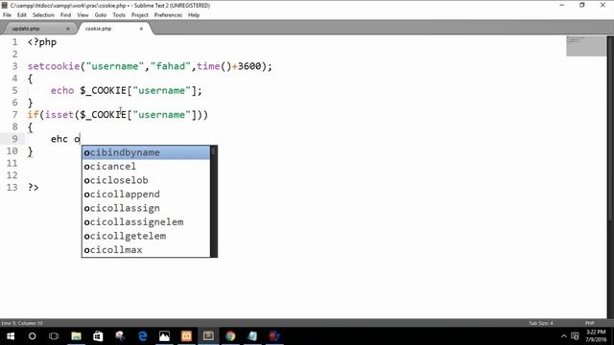The image size is (614, 345).
Task: Click the "fahad" string on line 3
Action: click(171, 66)
